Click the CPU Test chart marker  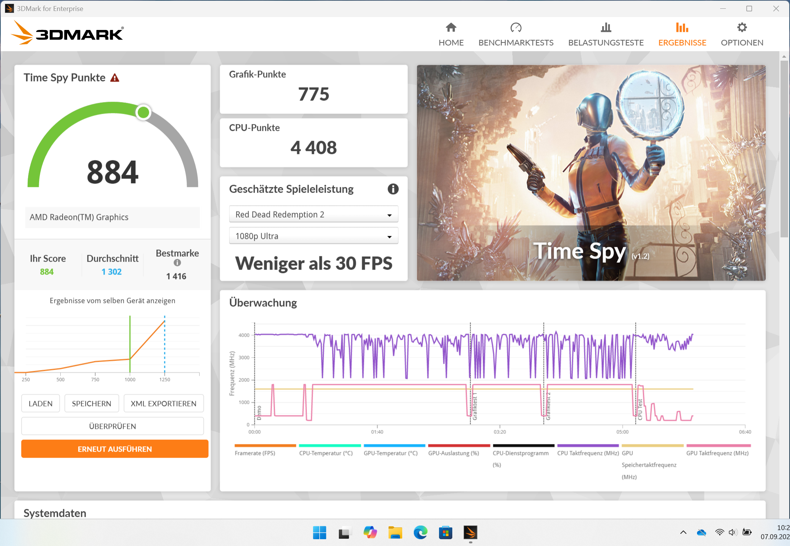click(x=640, y=409)
